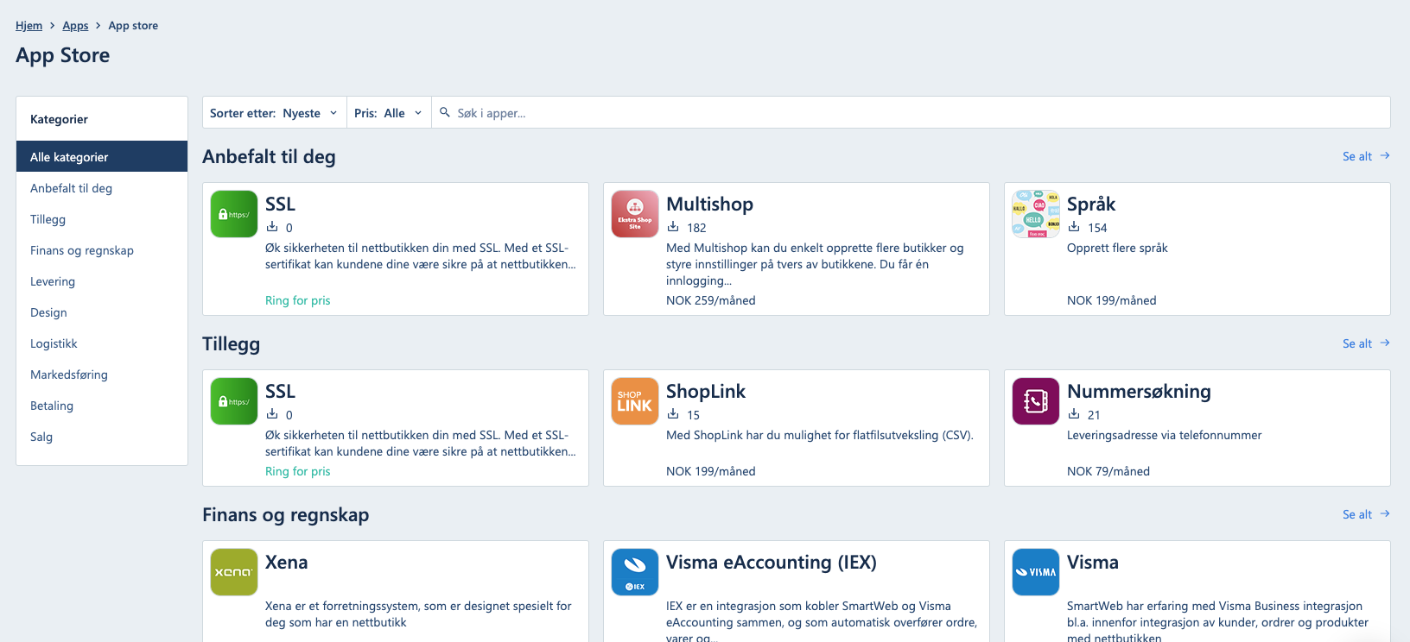Select the Tillegg category in sidebar
1410x642 pixels.
click(102, 219)
